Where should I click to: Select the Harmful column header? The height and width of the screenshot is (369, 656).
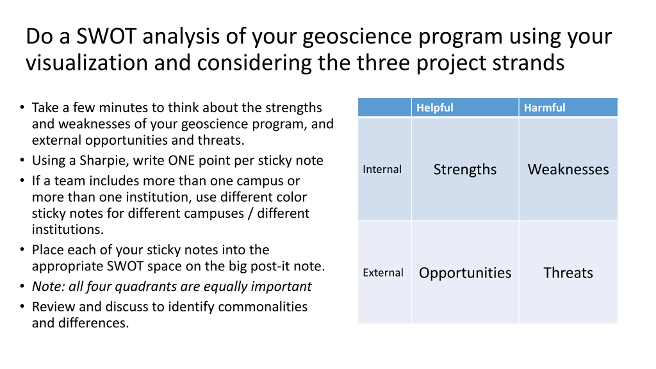pos(568,107)
